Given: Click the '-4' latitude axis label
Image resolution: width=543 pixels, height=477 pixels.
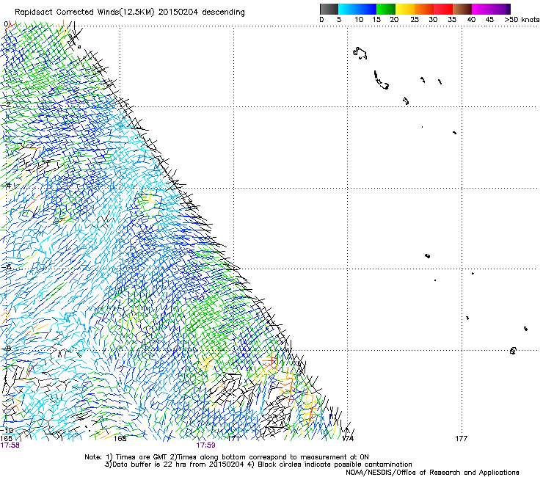Looking at the screenshot, I should [6, 186].
